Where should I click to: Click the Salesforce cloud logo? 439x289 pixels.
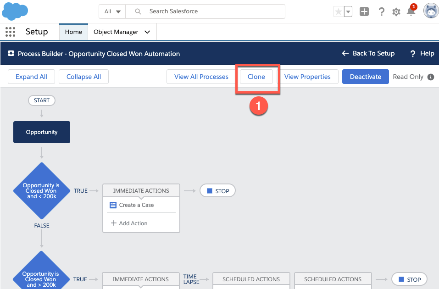pyautogui.click(x=15, y=11)
